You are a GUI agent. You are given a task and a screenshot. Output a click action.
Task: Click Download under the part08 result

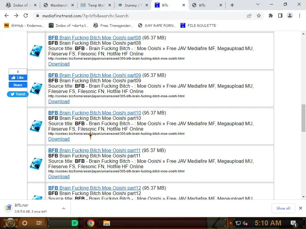click(59, 64)
